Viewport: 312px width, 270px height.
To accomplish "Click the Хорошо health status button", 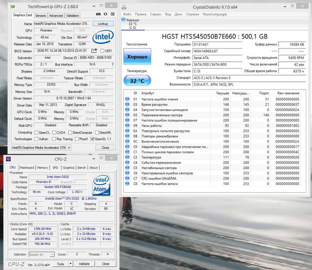I will pos(137,57).
